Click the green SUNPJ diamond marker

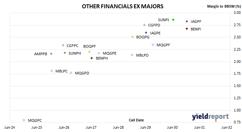[173, 20]
